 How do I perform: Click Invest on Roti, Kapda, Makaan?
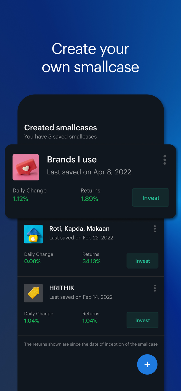[142, 261]
